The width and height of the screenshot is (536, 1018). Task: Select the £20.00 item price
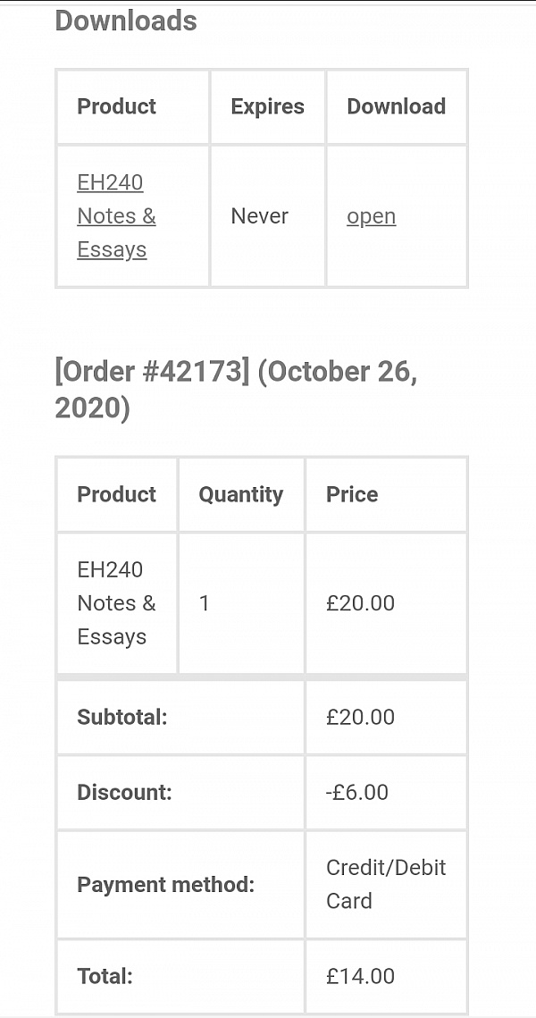tap(360, 604)
